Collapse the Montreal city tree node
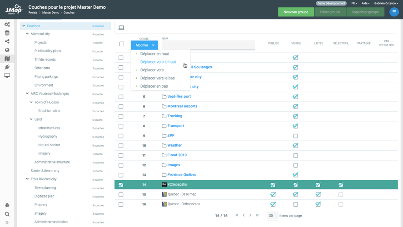Viewport: 403px width, 227px height. [27, 34]
